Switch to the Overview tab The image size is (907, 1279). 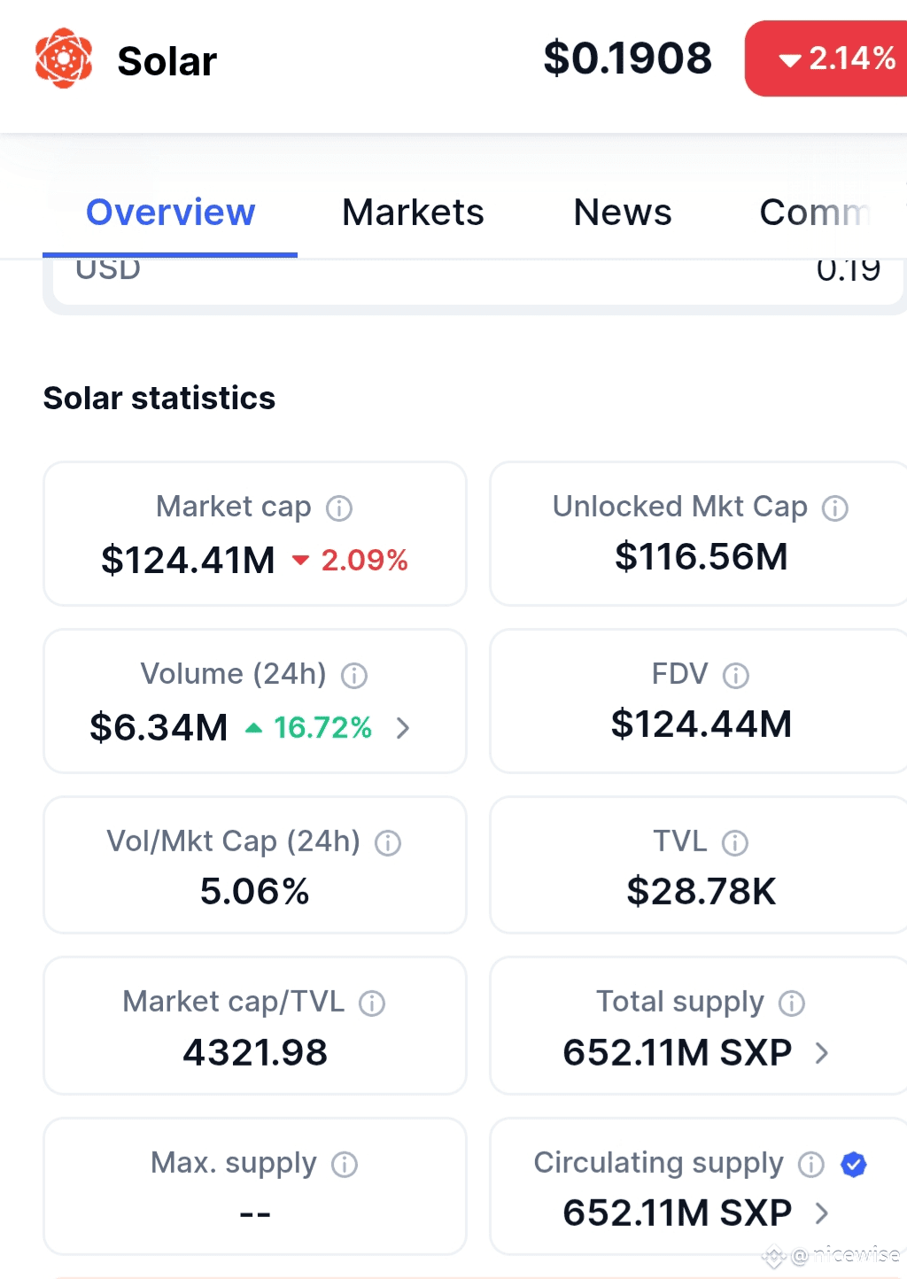(170, 213)
